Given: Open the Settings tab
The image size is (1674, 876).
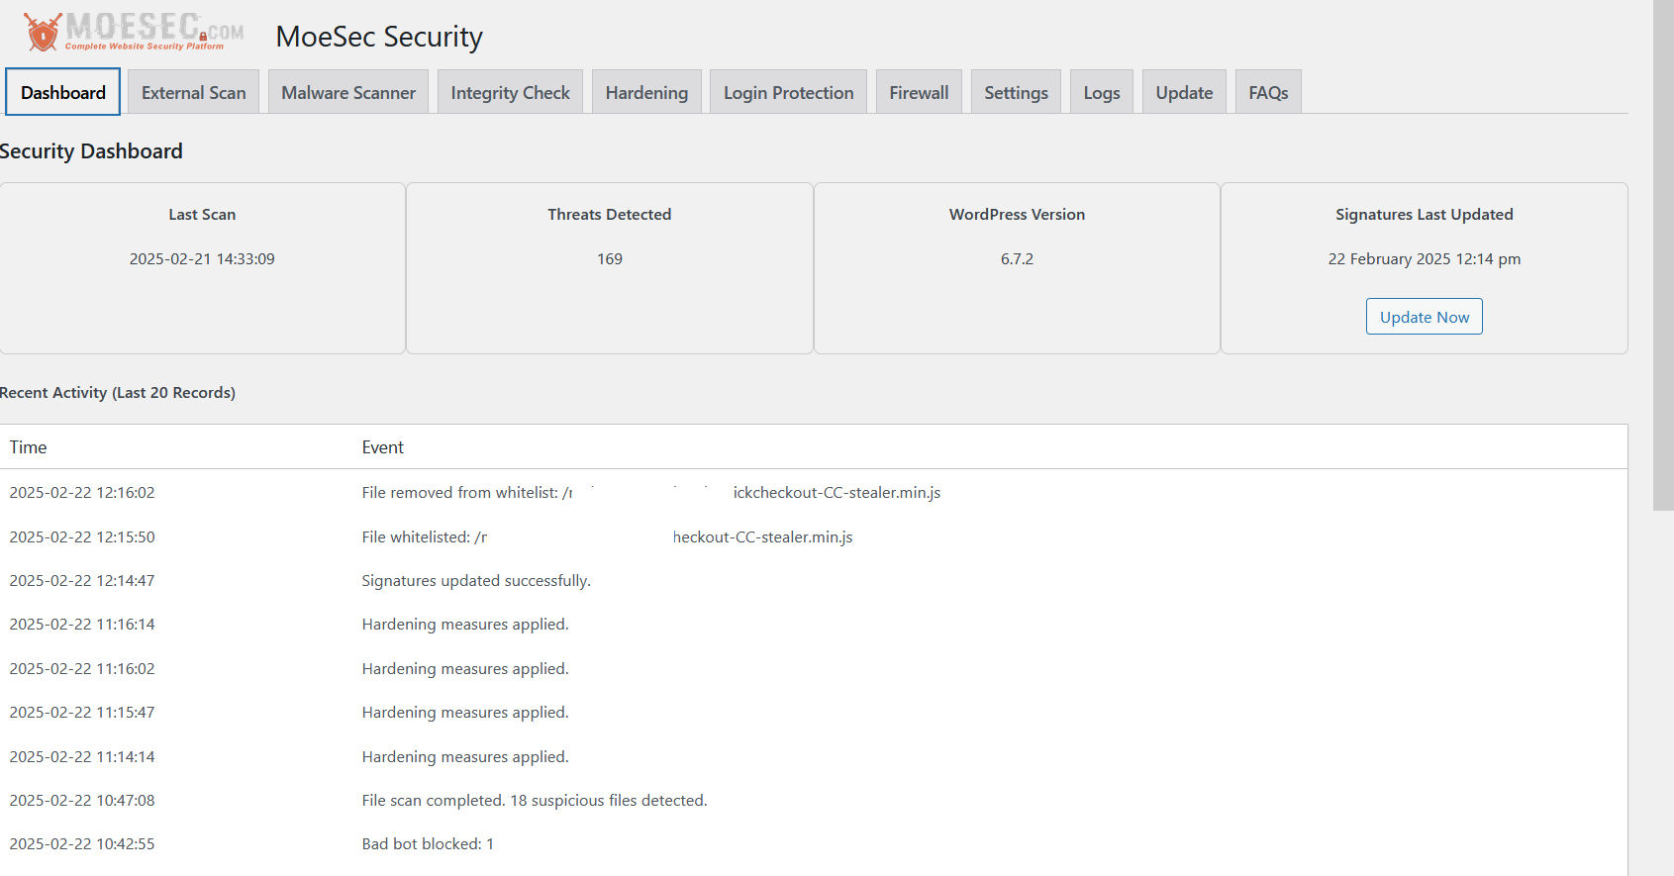Looking at the screenshot, I should (x=1016, y=92).
